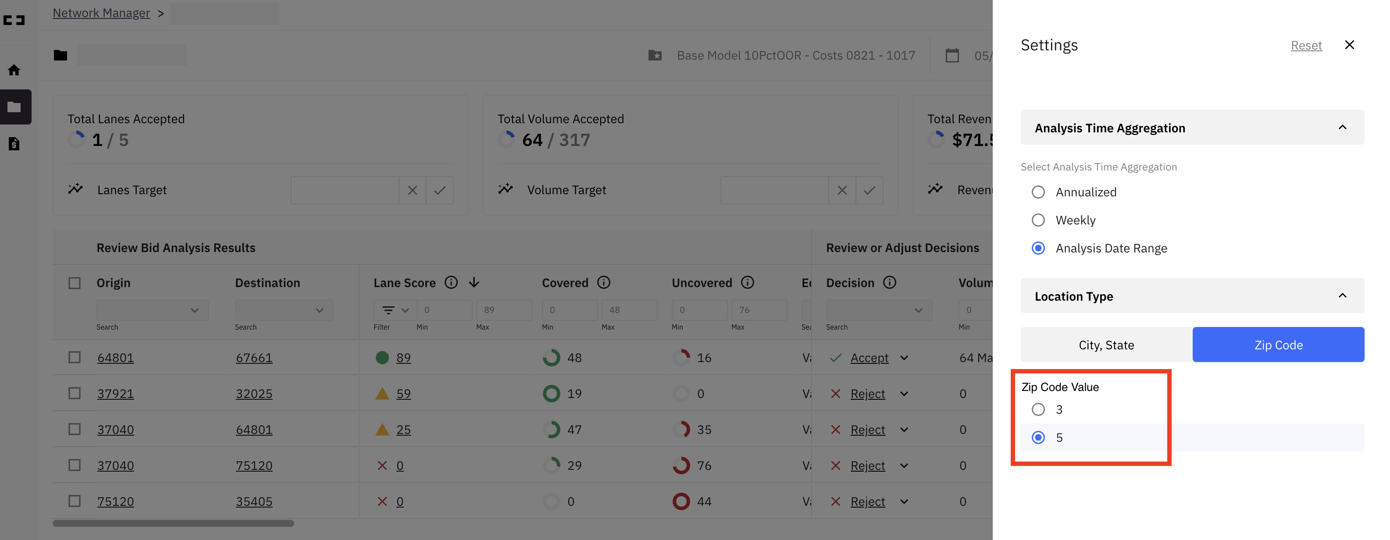Clear Volume Target with X icon
Image resolution: width=1390 pixels, height=540 pixels.
point(842,190)
